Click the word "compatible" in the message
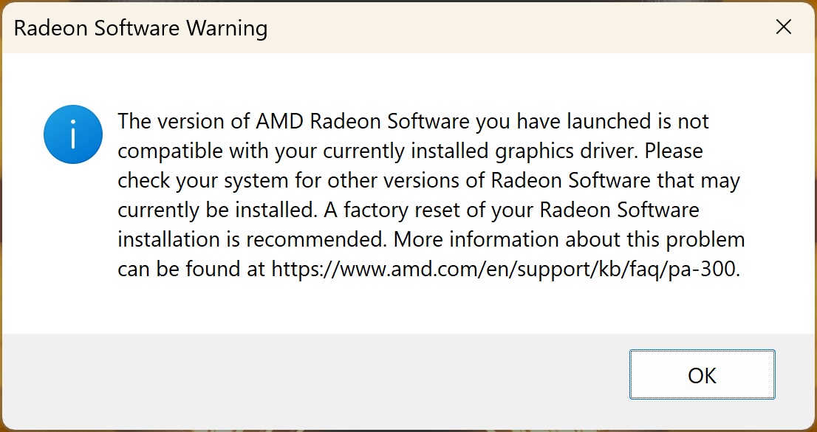 168,151
